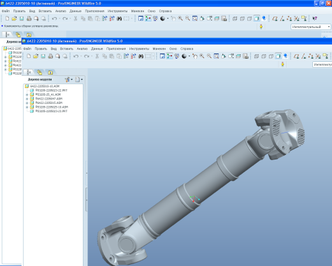Click Print icon in front window toolbar
Screen dimensions: 332x266
tap(50, 56)
